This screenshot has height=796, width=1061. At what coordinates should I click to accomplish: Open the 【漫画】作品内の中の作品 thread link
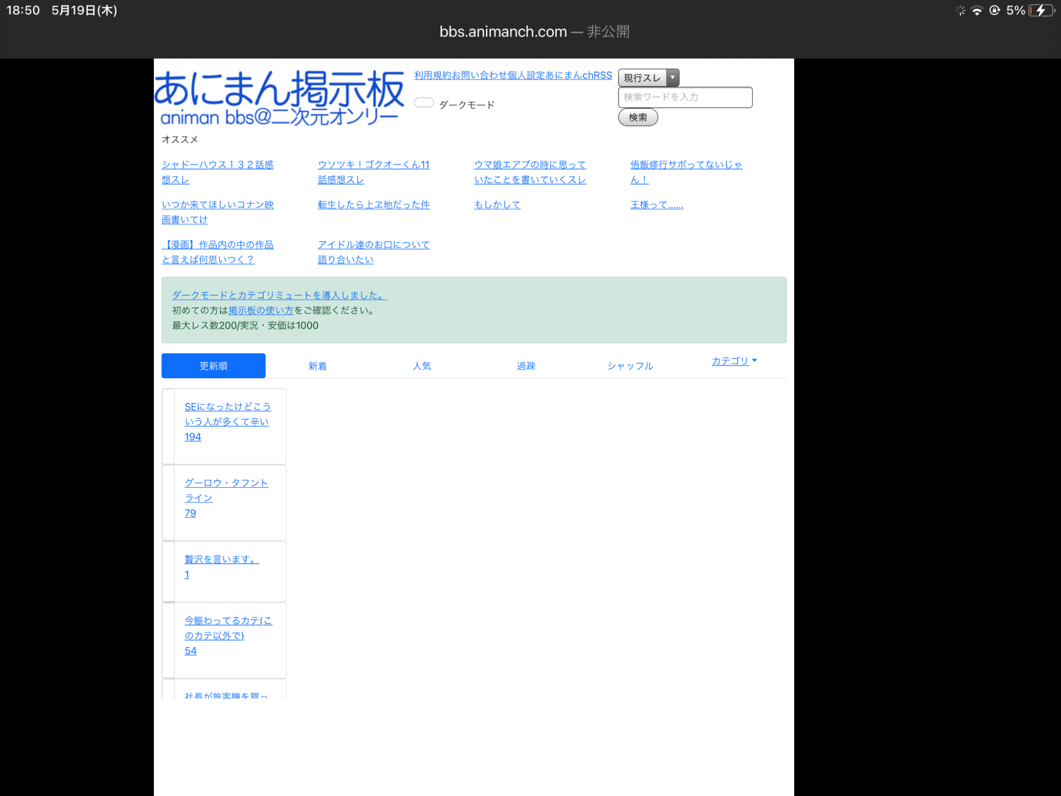pyautogui.click(x=218, y=252)
